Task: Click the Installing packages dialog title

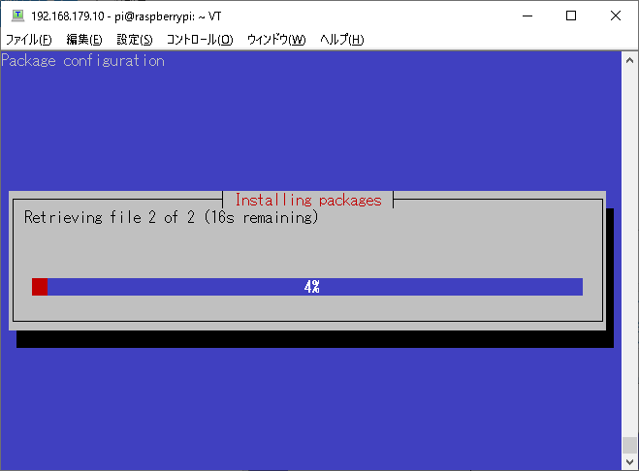Action: tap(308, 200)
